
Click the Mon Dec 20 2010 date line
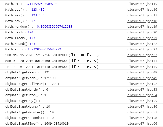[x=52, y=61]
